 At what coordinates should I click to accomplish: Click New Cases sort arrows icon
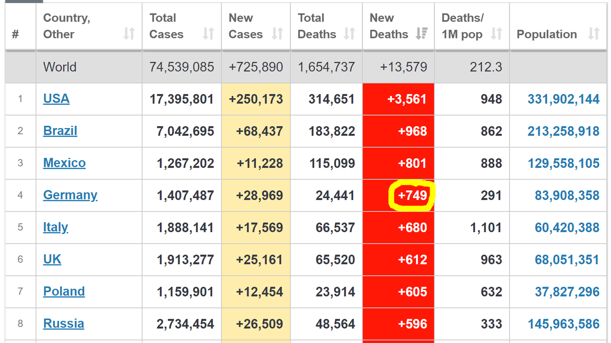[x=277, y=34]
